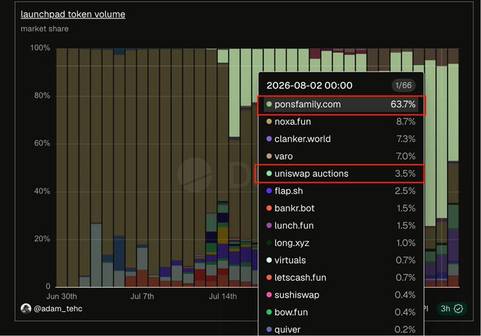The height and width of the screenshot is (336, 481).
Task: Click the 3h refresh status badge
Action: [452, 308]
